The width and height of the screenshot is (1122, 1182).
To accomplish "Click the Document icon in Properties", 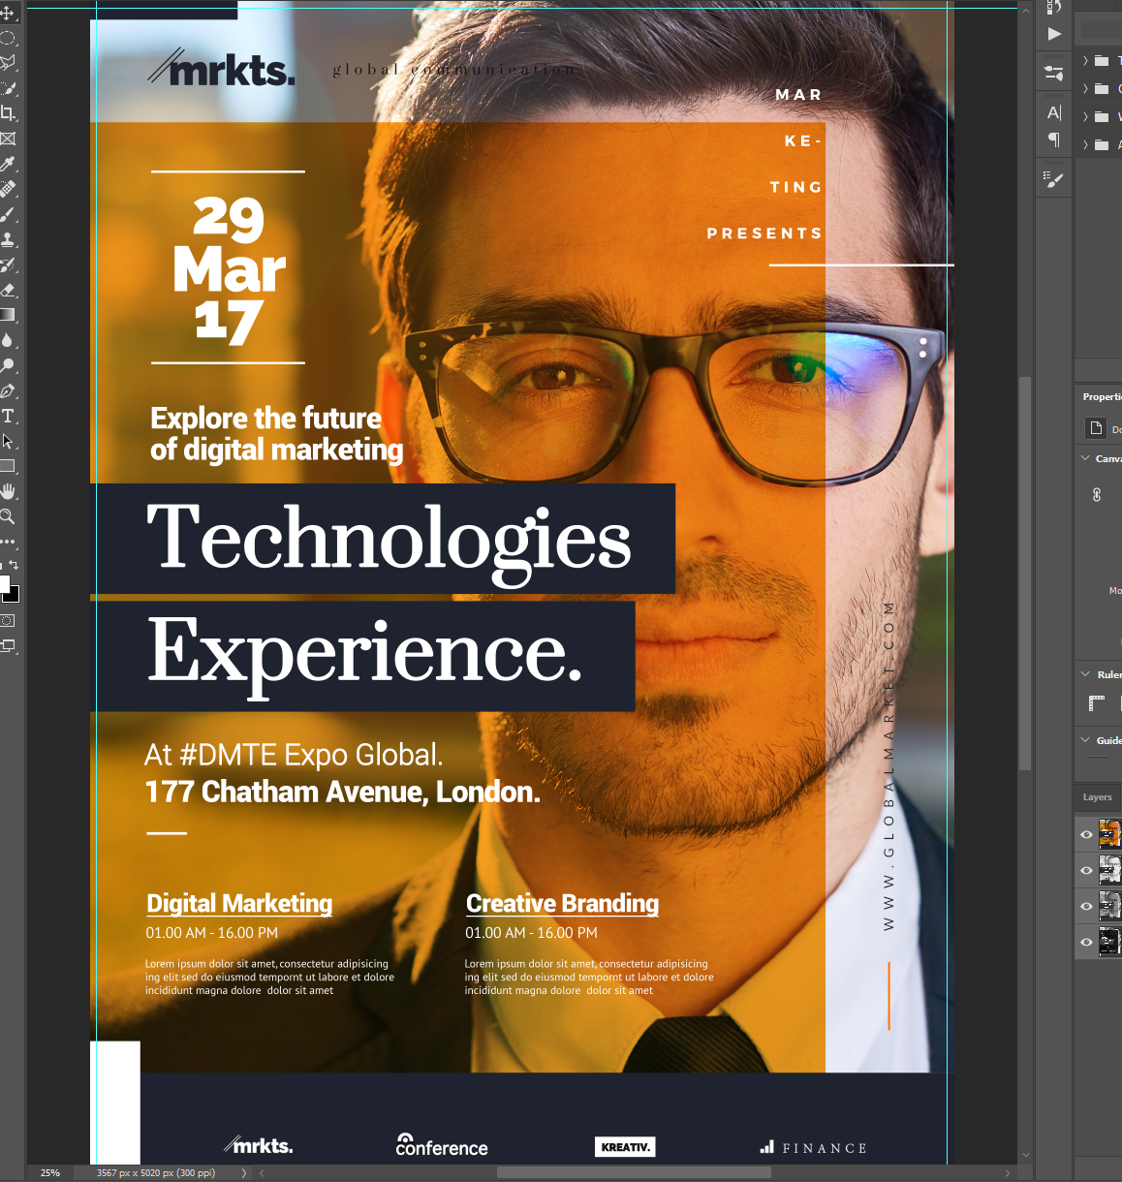I will [x=1096, y=428].
